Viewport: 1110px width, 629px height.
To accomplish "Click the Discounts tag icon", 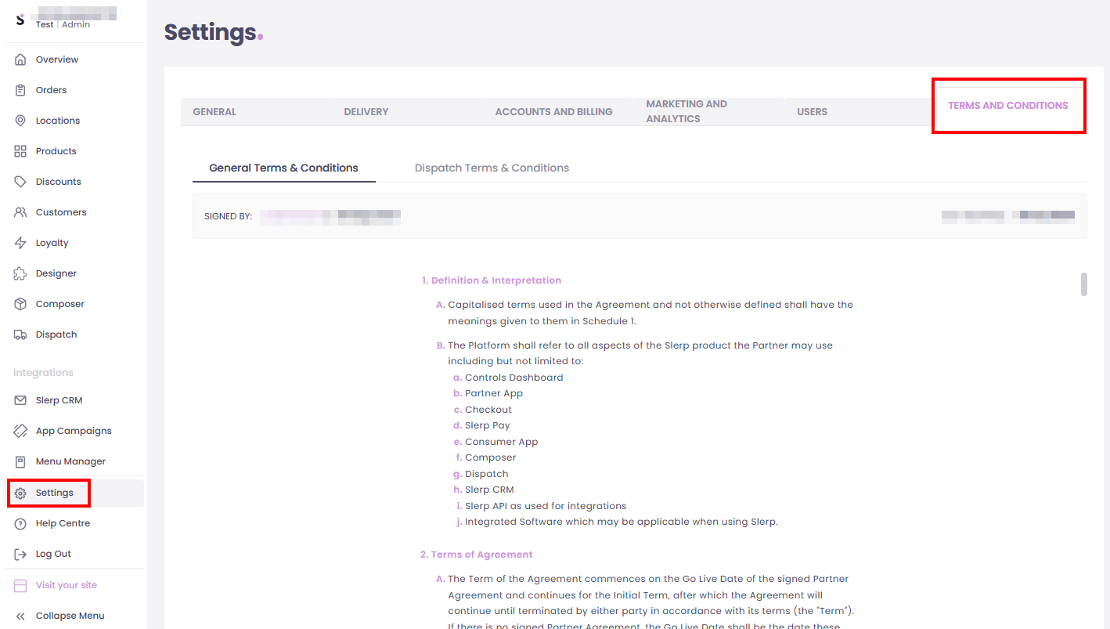I will click(20, 182).
